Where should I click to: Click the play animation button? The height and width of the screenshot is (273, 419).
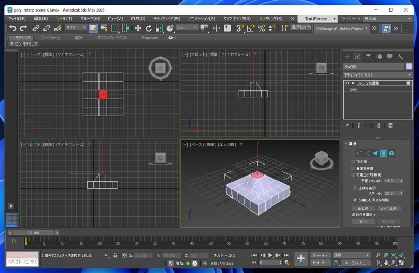pos(270,255)
